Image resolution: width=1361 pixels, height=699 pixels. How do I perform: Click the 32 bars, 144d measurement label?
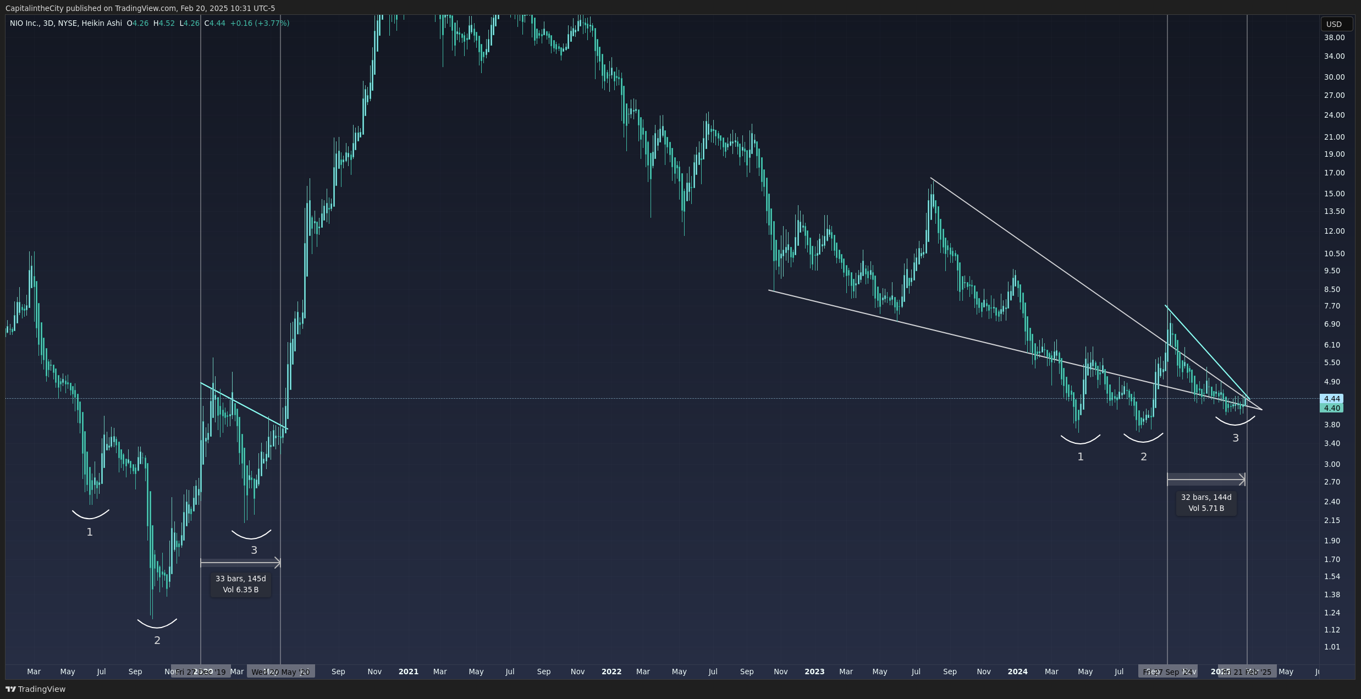click(1206, 503)
